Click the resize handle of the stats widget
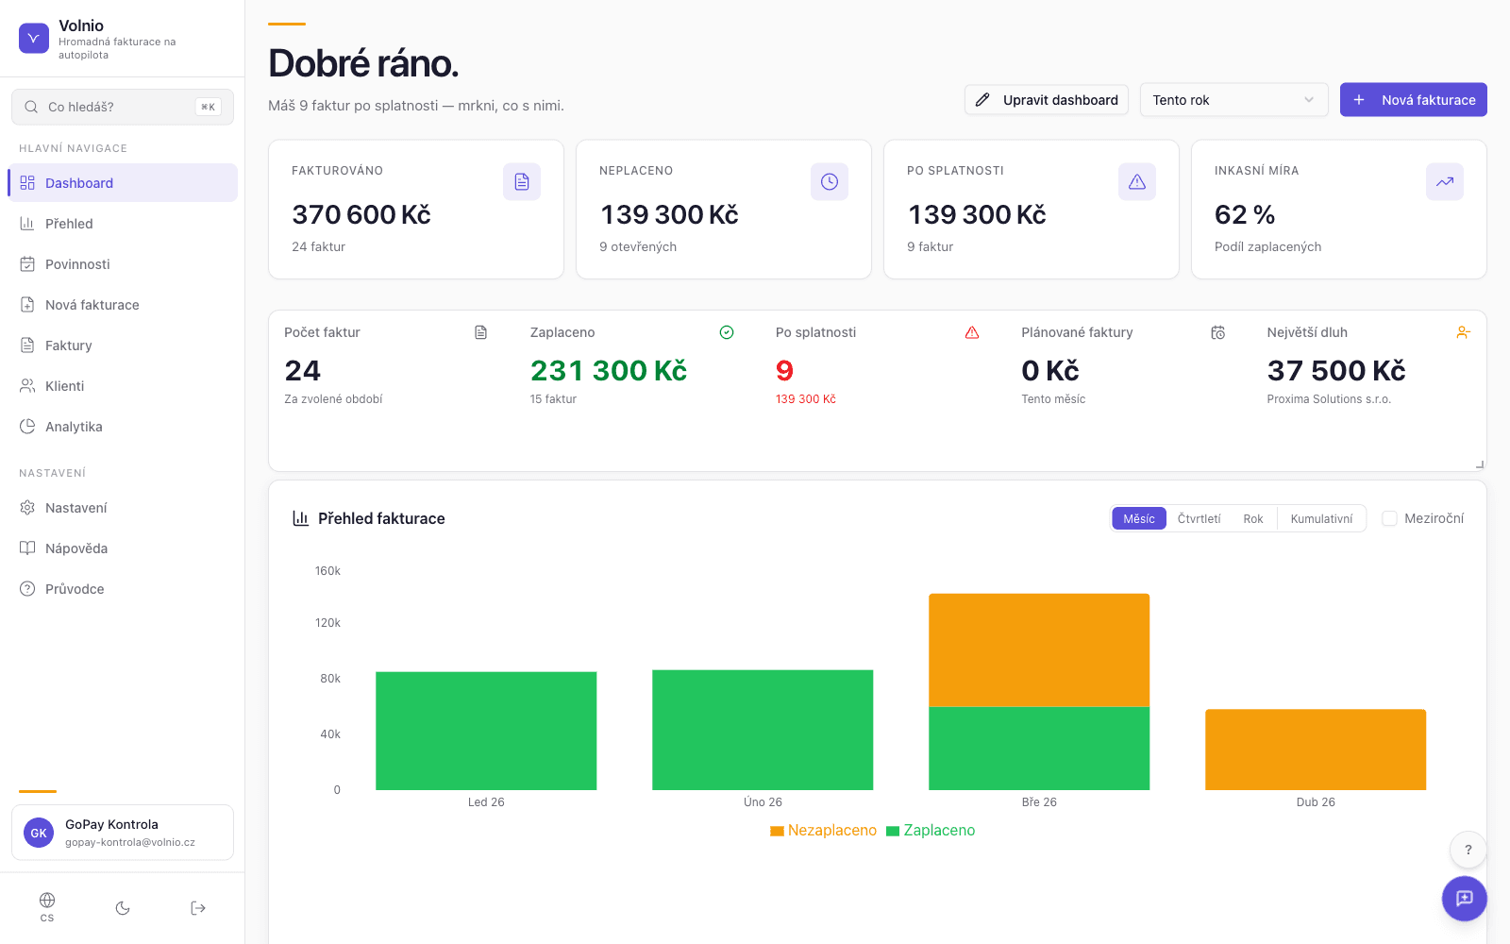 point(1480,464)
